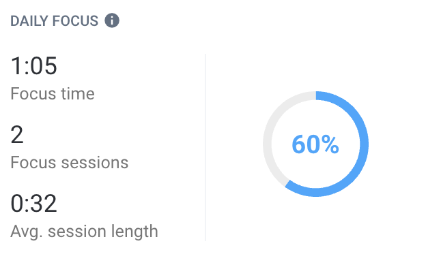Click the 60% text in the ring

pos(315,144)
